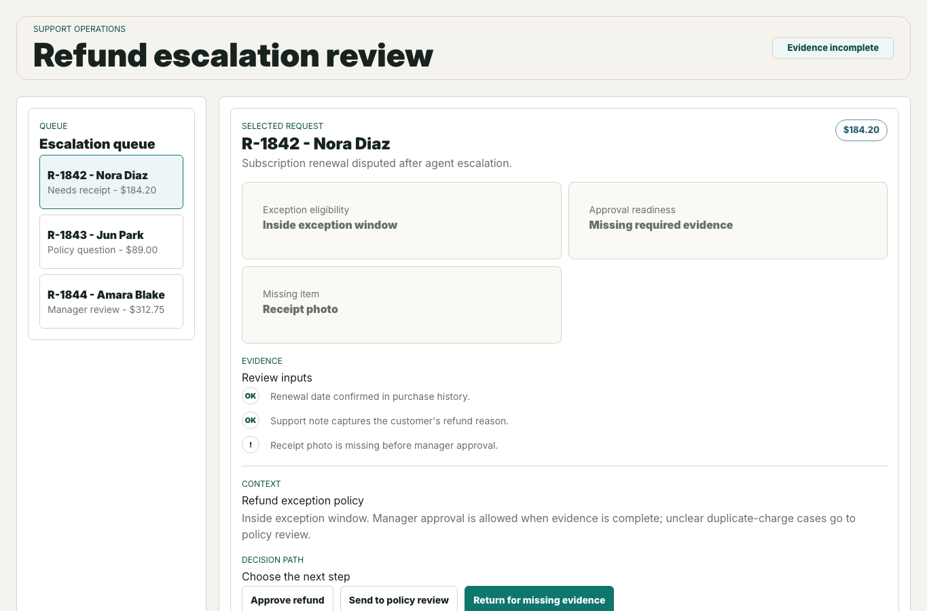Open the Exception eligibility card
927x611 pixels.
pyautogui.click(x=401, y=221)
